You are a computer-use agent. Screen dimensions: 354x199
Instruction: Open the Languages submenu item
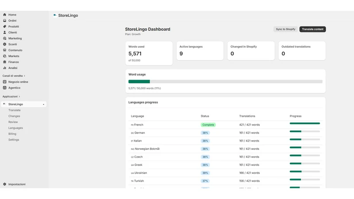click(x=15, y=128)
